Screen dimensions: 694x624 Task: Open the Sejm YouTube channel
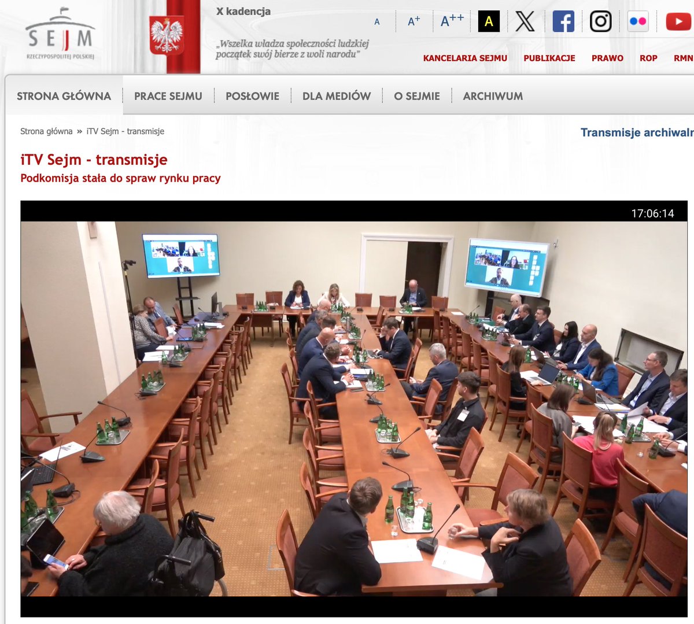pos(678,21)
